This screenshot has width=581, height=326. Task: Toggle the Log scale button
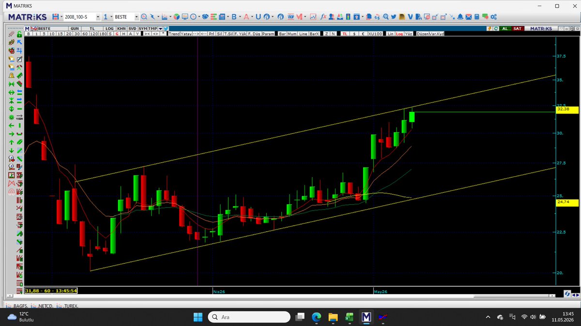399,34
